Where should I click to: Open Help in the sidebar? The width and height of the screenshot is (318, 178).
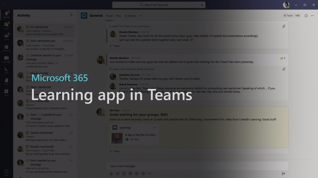point(6,173)
